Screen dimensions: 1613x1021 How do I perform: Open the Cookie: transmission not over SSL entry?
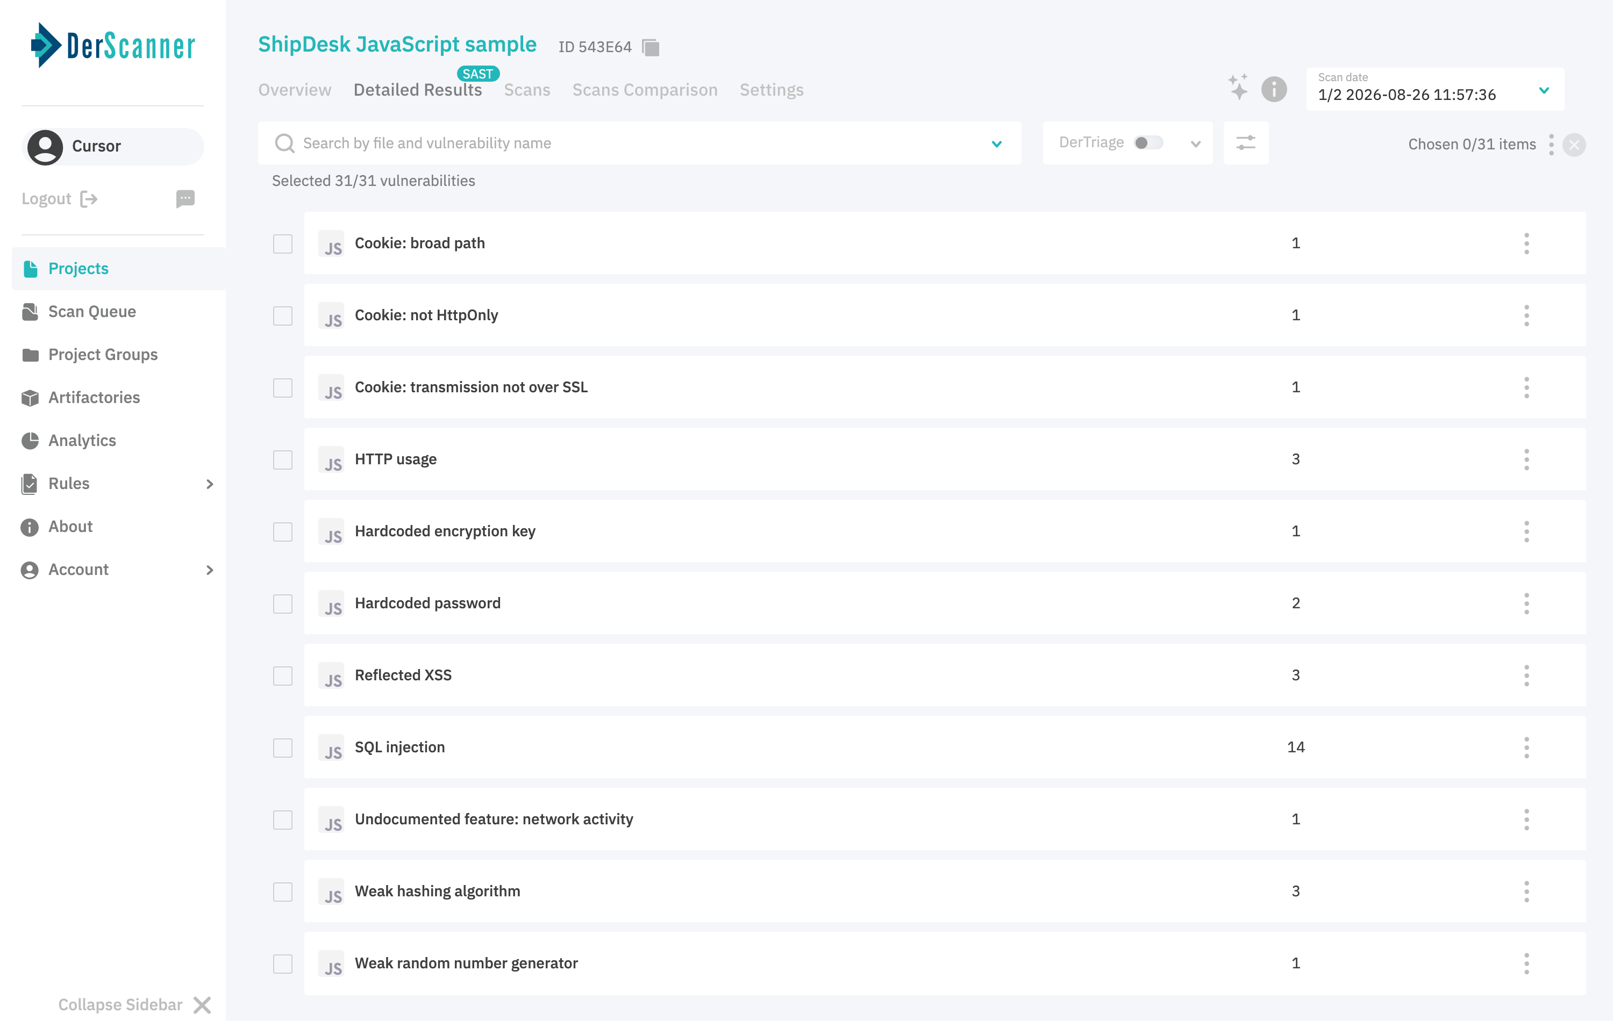945,387
